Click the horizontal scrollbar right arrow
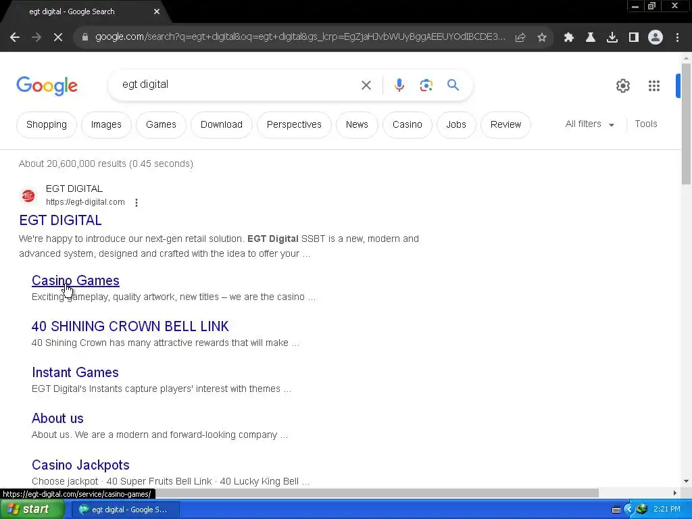The width and height of the screenshot is (692, 519). (x=674, y=493)
